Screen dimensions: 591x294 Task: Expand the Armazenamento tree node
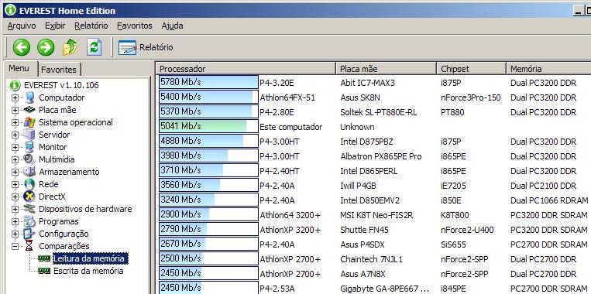click(x=15, y=172)
